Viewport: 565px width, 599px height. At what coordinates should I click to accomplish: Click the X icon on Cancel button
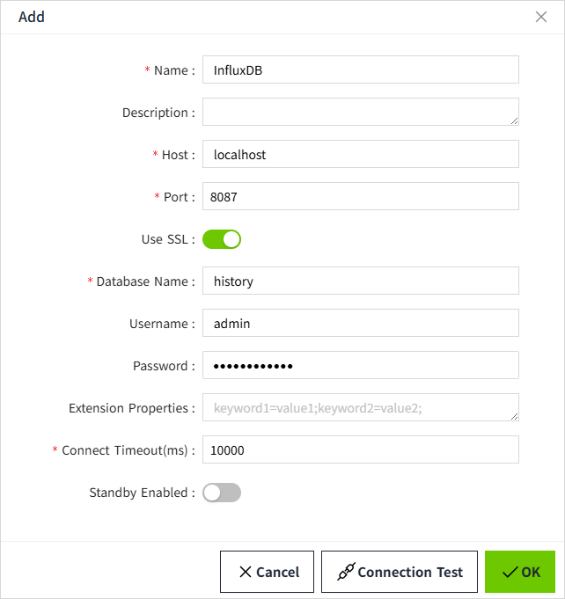pos(246,573)
